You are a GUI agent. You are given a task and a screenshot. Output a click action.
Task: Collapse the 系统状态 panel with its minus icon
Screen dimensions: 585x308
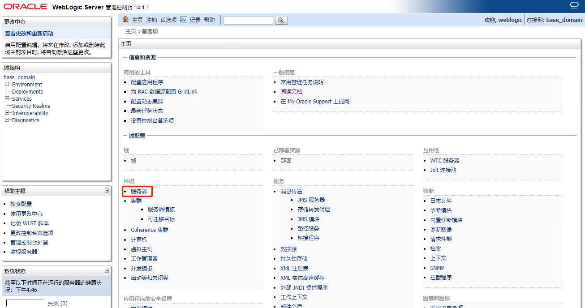tap(107, 270)
